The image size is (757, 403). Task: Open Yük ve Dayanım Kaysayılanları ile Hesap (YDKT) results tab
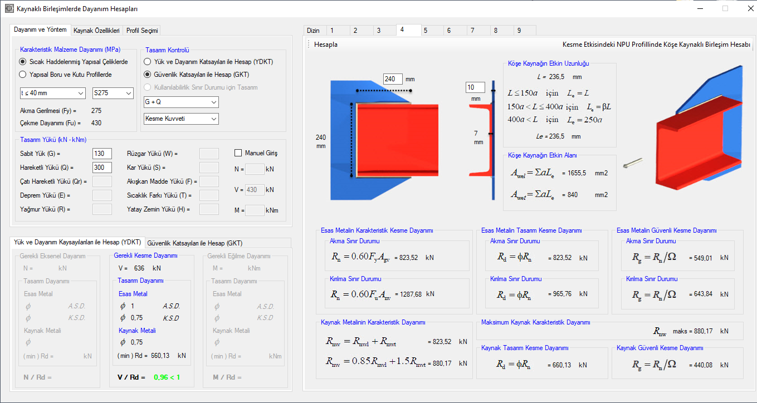coord(77,242)
